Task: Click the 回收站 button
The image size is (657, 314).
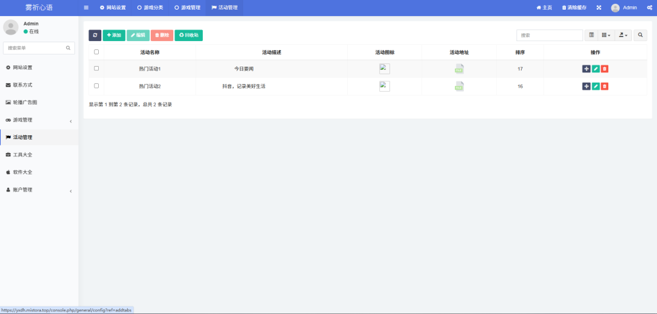Action: coord(188,35)
